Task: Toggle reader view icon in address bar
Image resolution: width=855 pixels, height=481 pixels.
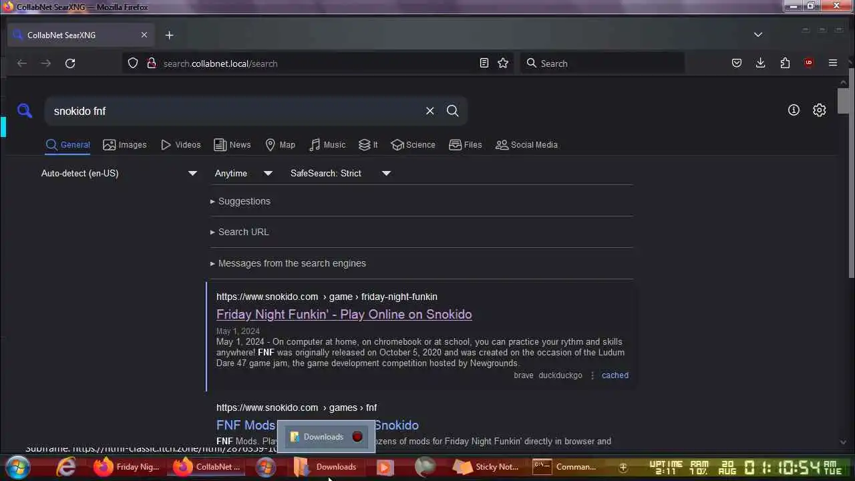Action: point(484,63)
